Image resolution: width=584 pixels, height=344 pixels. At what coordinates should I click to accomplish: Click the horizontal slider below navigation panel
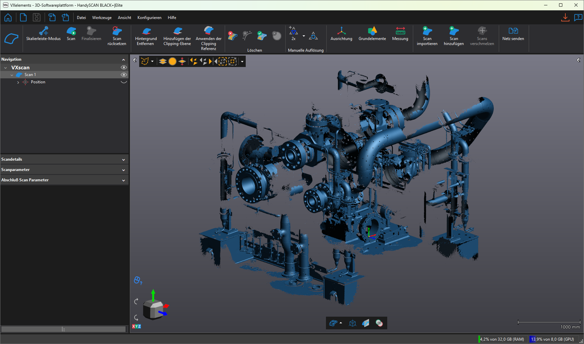[63, 329]
